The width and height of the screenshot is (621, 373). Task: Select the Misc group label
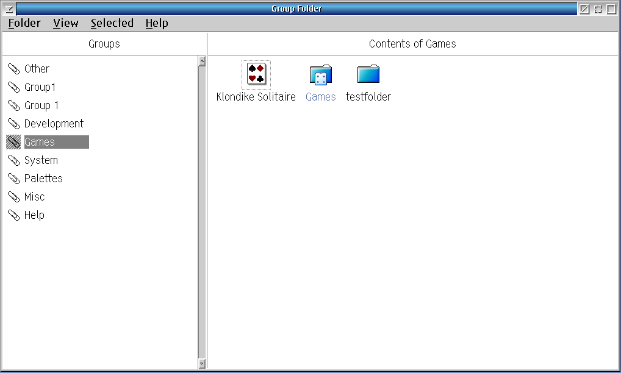[34, 197]
